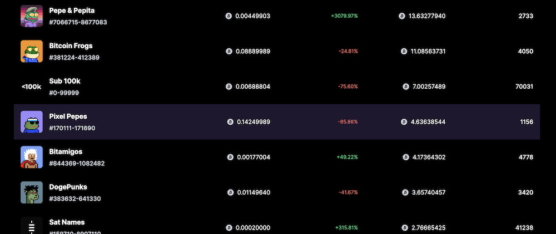Click Pepe & Pepita +3079.97% change value
The image size is (556, 234).
tap(344, 16)
